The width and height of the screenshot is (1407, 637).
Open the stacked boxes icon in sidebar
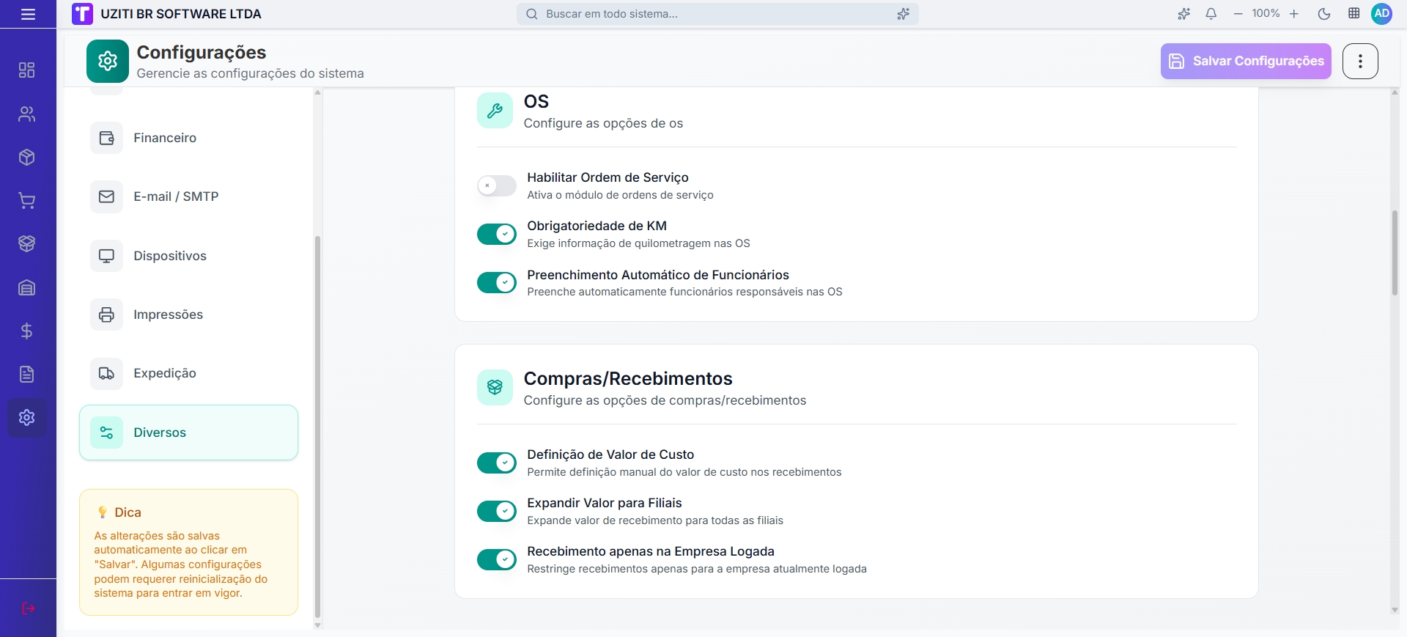tap(27, 244)
